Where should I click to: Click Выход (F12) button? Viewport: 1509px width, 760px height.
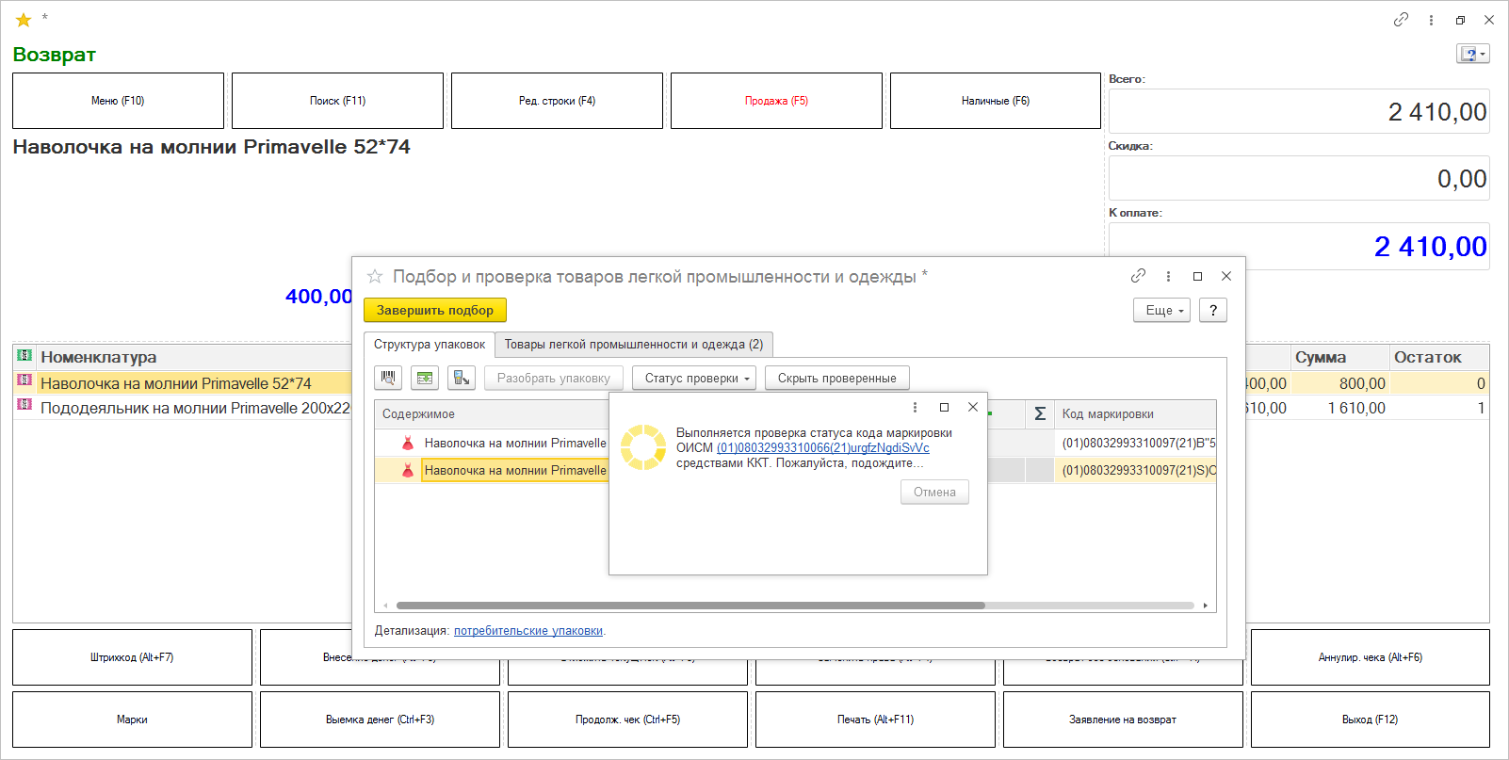[1371, 720]
